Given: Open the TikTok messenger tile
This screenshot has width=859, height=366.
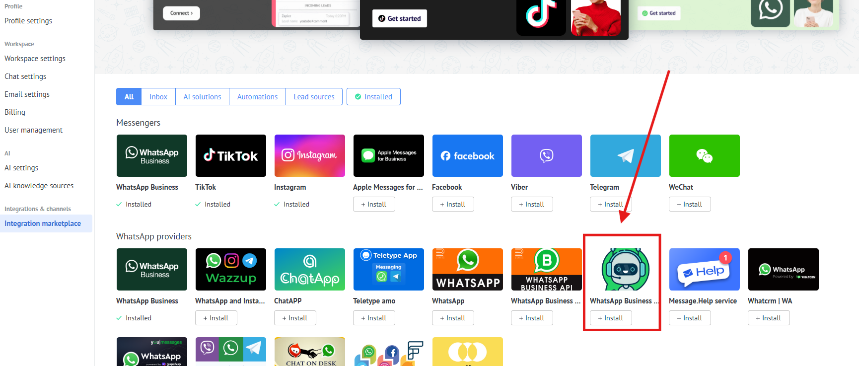Looking at the screenshot, I should point(230,155).
